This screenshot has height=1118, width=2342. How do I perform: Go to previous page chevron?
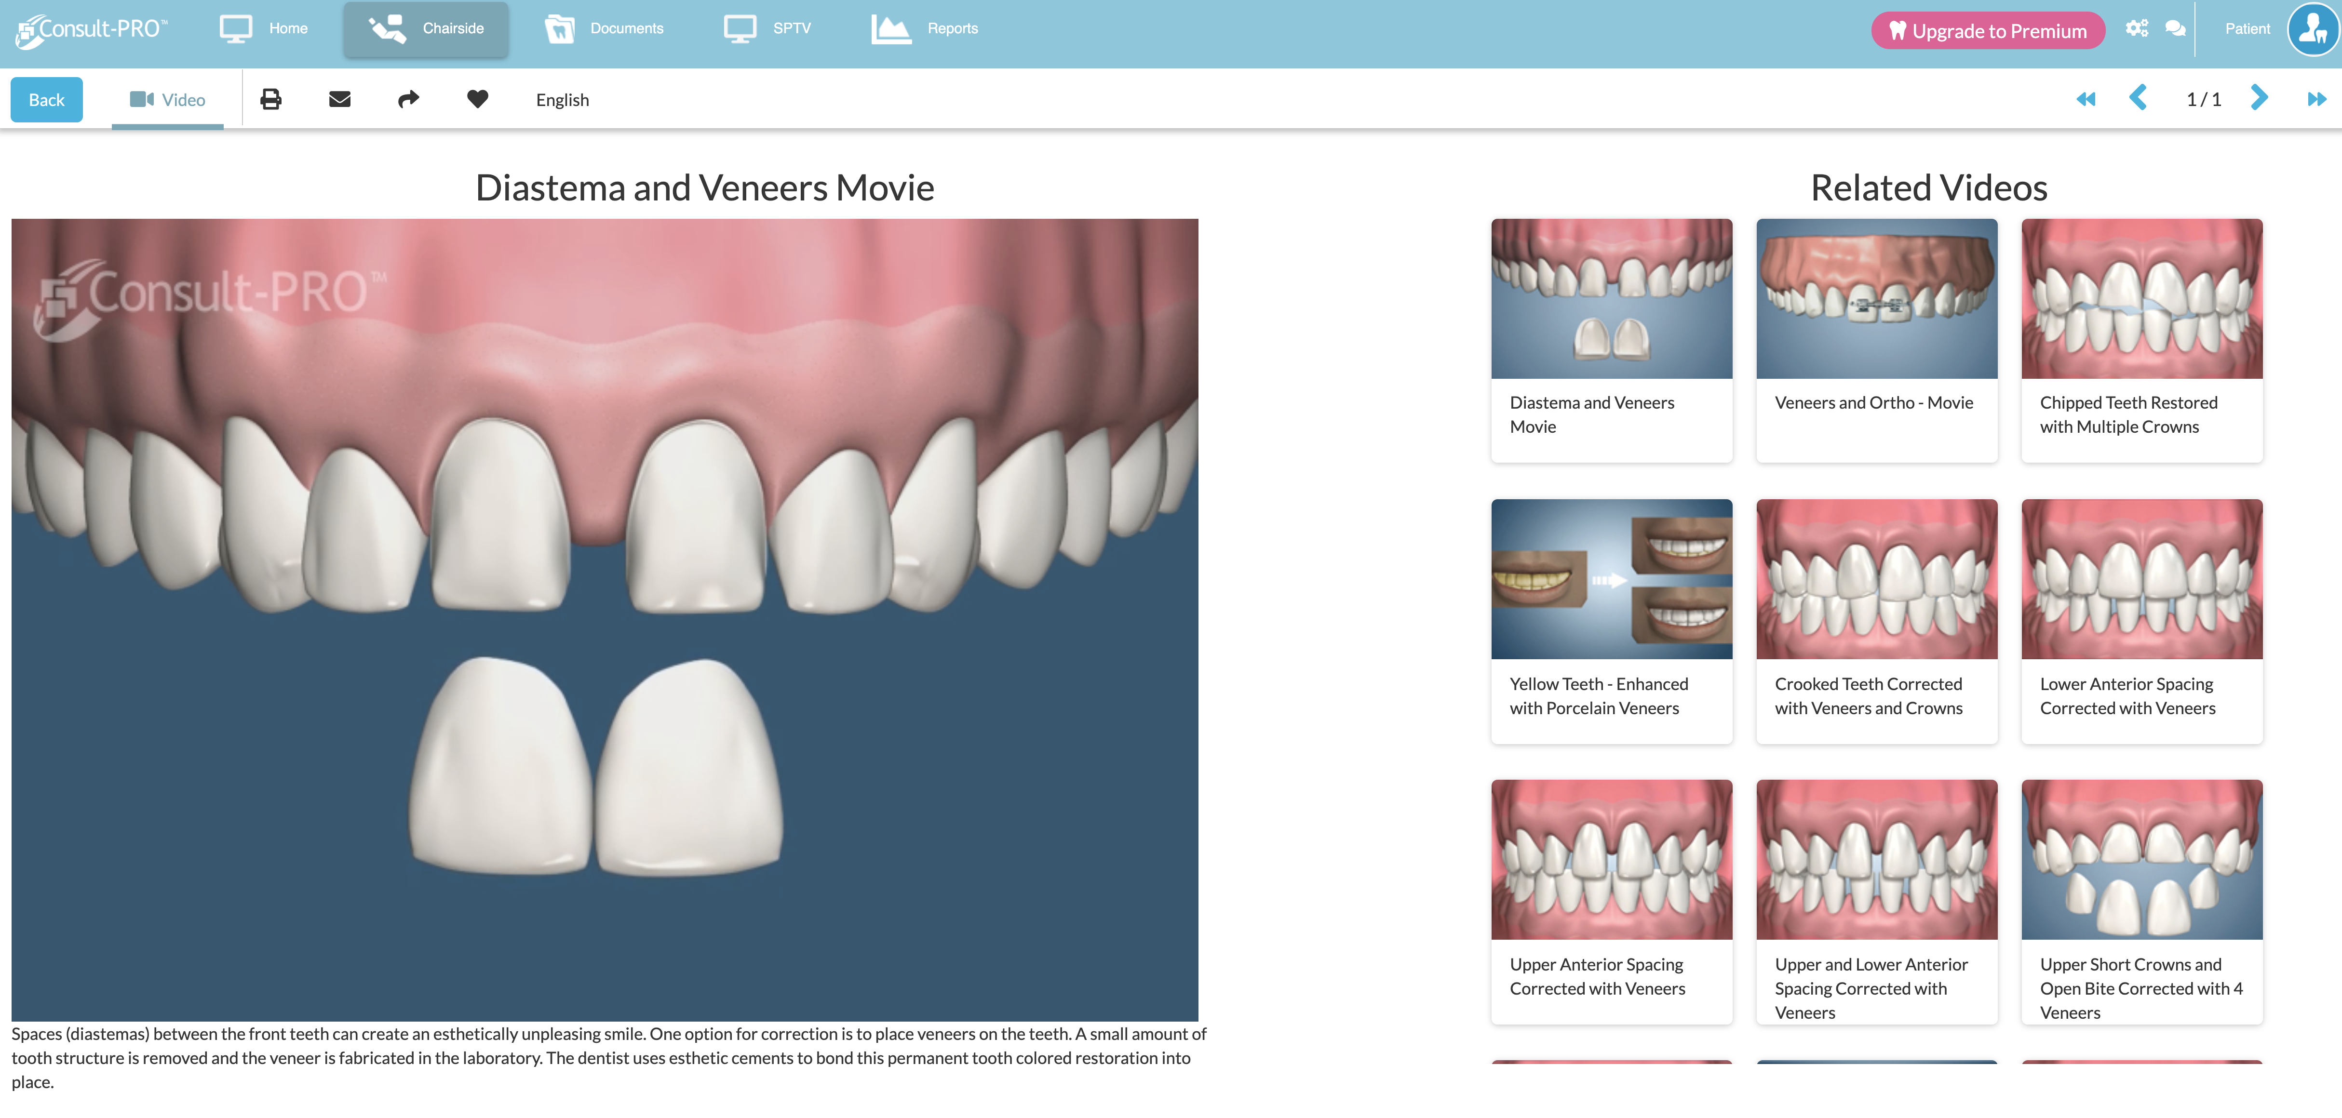coord(2139,98)
